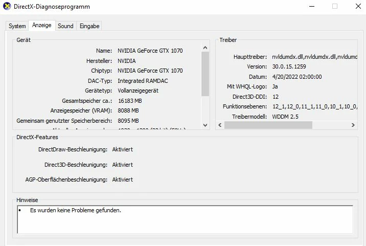Click the DirectX-Features group label
Viewport: 366px width, 246px height.
(37, 137)
